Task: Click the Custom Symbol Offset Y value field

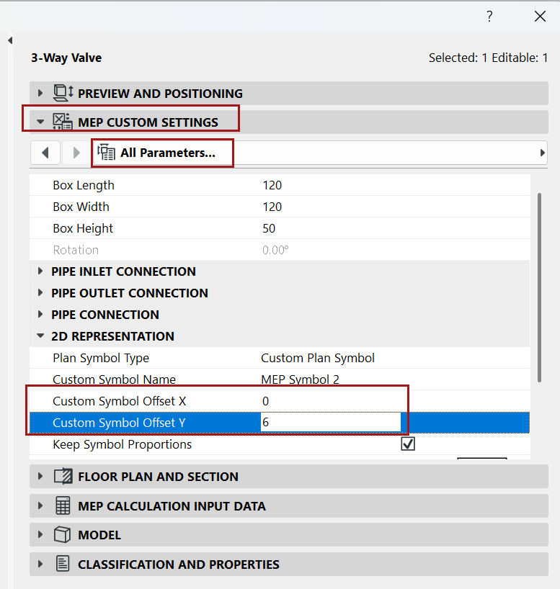Action: [x=330, y=423]
